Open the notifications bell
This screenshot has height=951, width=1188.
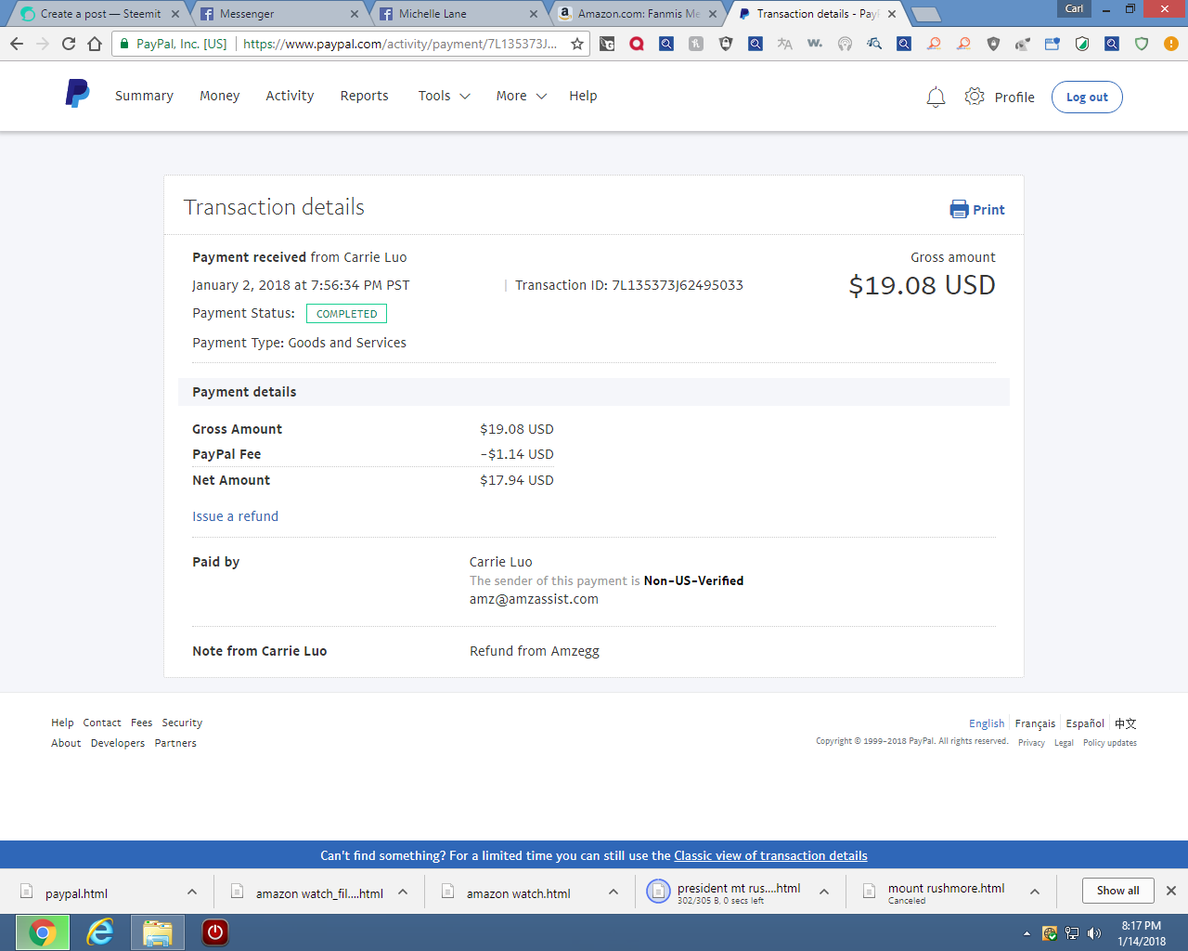936,97
